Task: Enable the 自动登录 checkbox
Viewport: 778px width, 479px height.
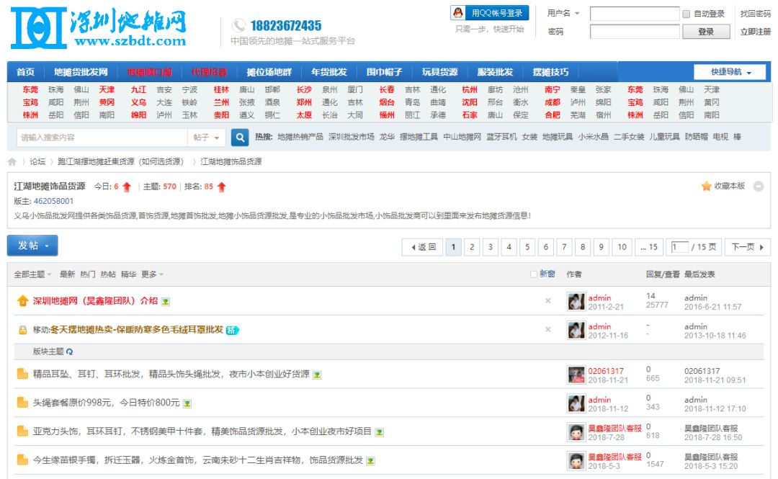Action: click(x=687, y=14)
